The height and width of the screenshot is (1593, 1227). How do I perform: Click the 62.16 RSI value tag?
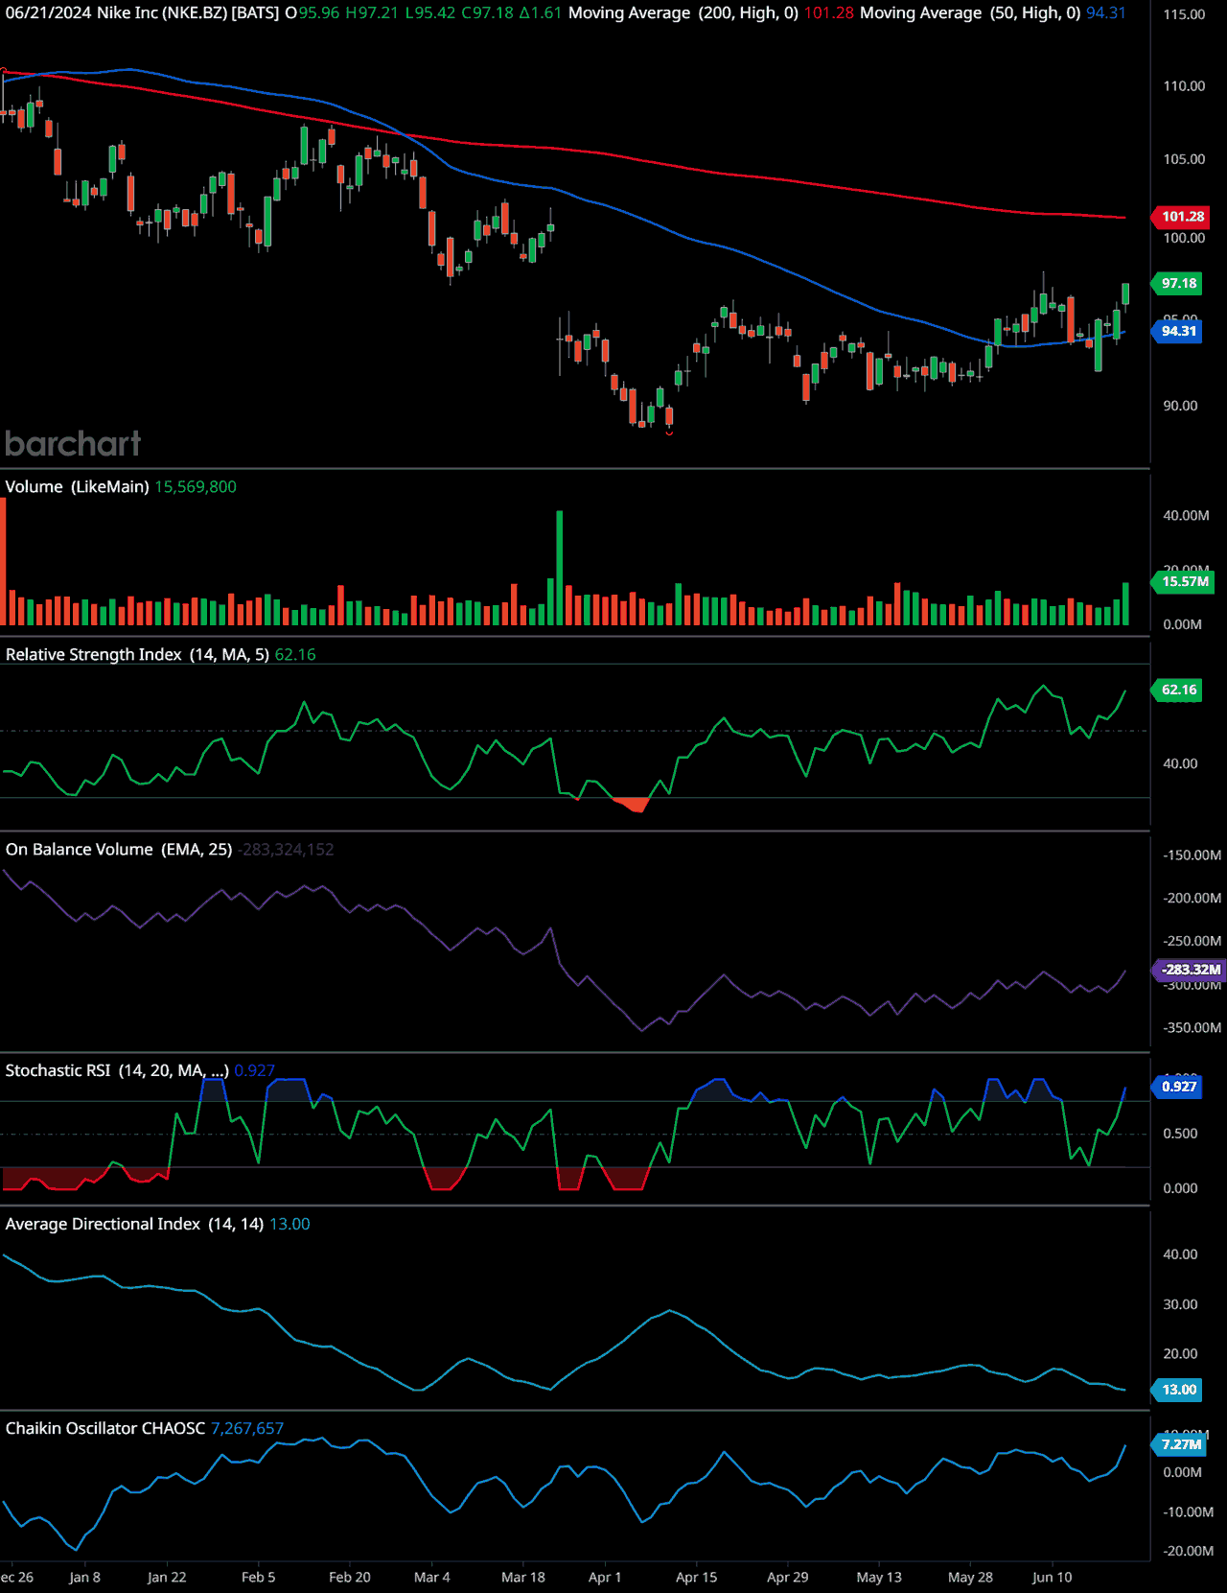[1177, 690]
